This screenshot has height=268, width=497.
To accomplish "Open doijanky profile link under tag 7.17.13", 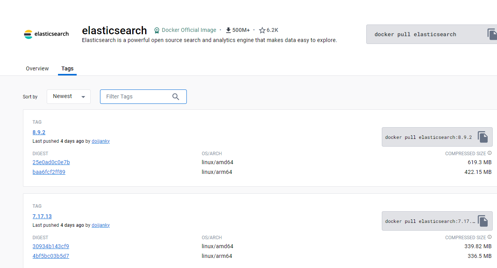I will tap(101, 225).
